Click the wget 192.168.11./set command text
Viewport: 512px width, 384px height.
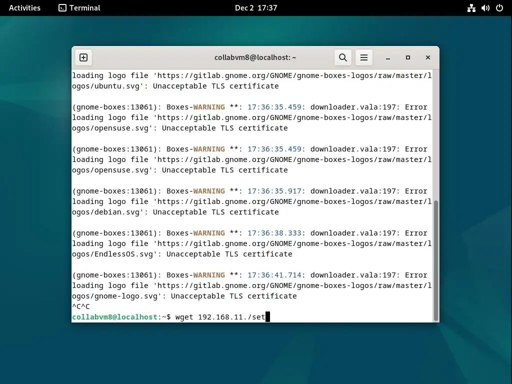pos(220,316)
